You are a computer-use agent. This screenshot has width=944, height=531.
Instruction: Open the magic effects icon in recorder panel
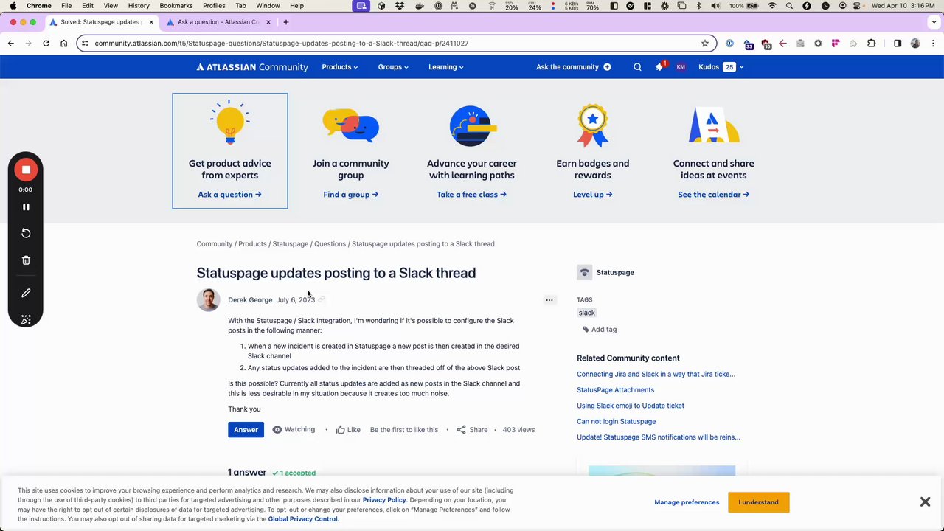pyautogui.click(x=26, y=319)
